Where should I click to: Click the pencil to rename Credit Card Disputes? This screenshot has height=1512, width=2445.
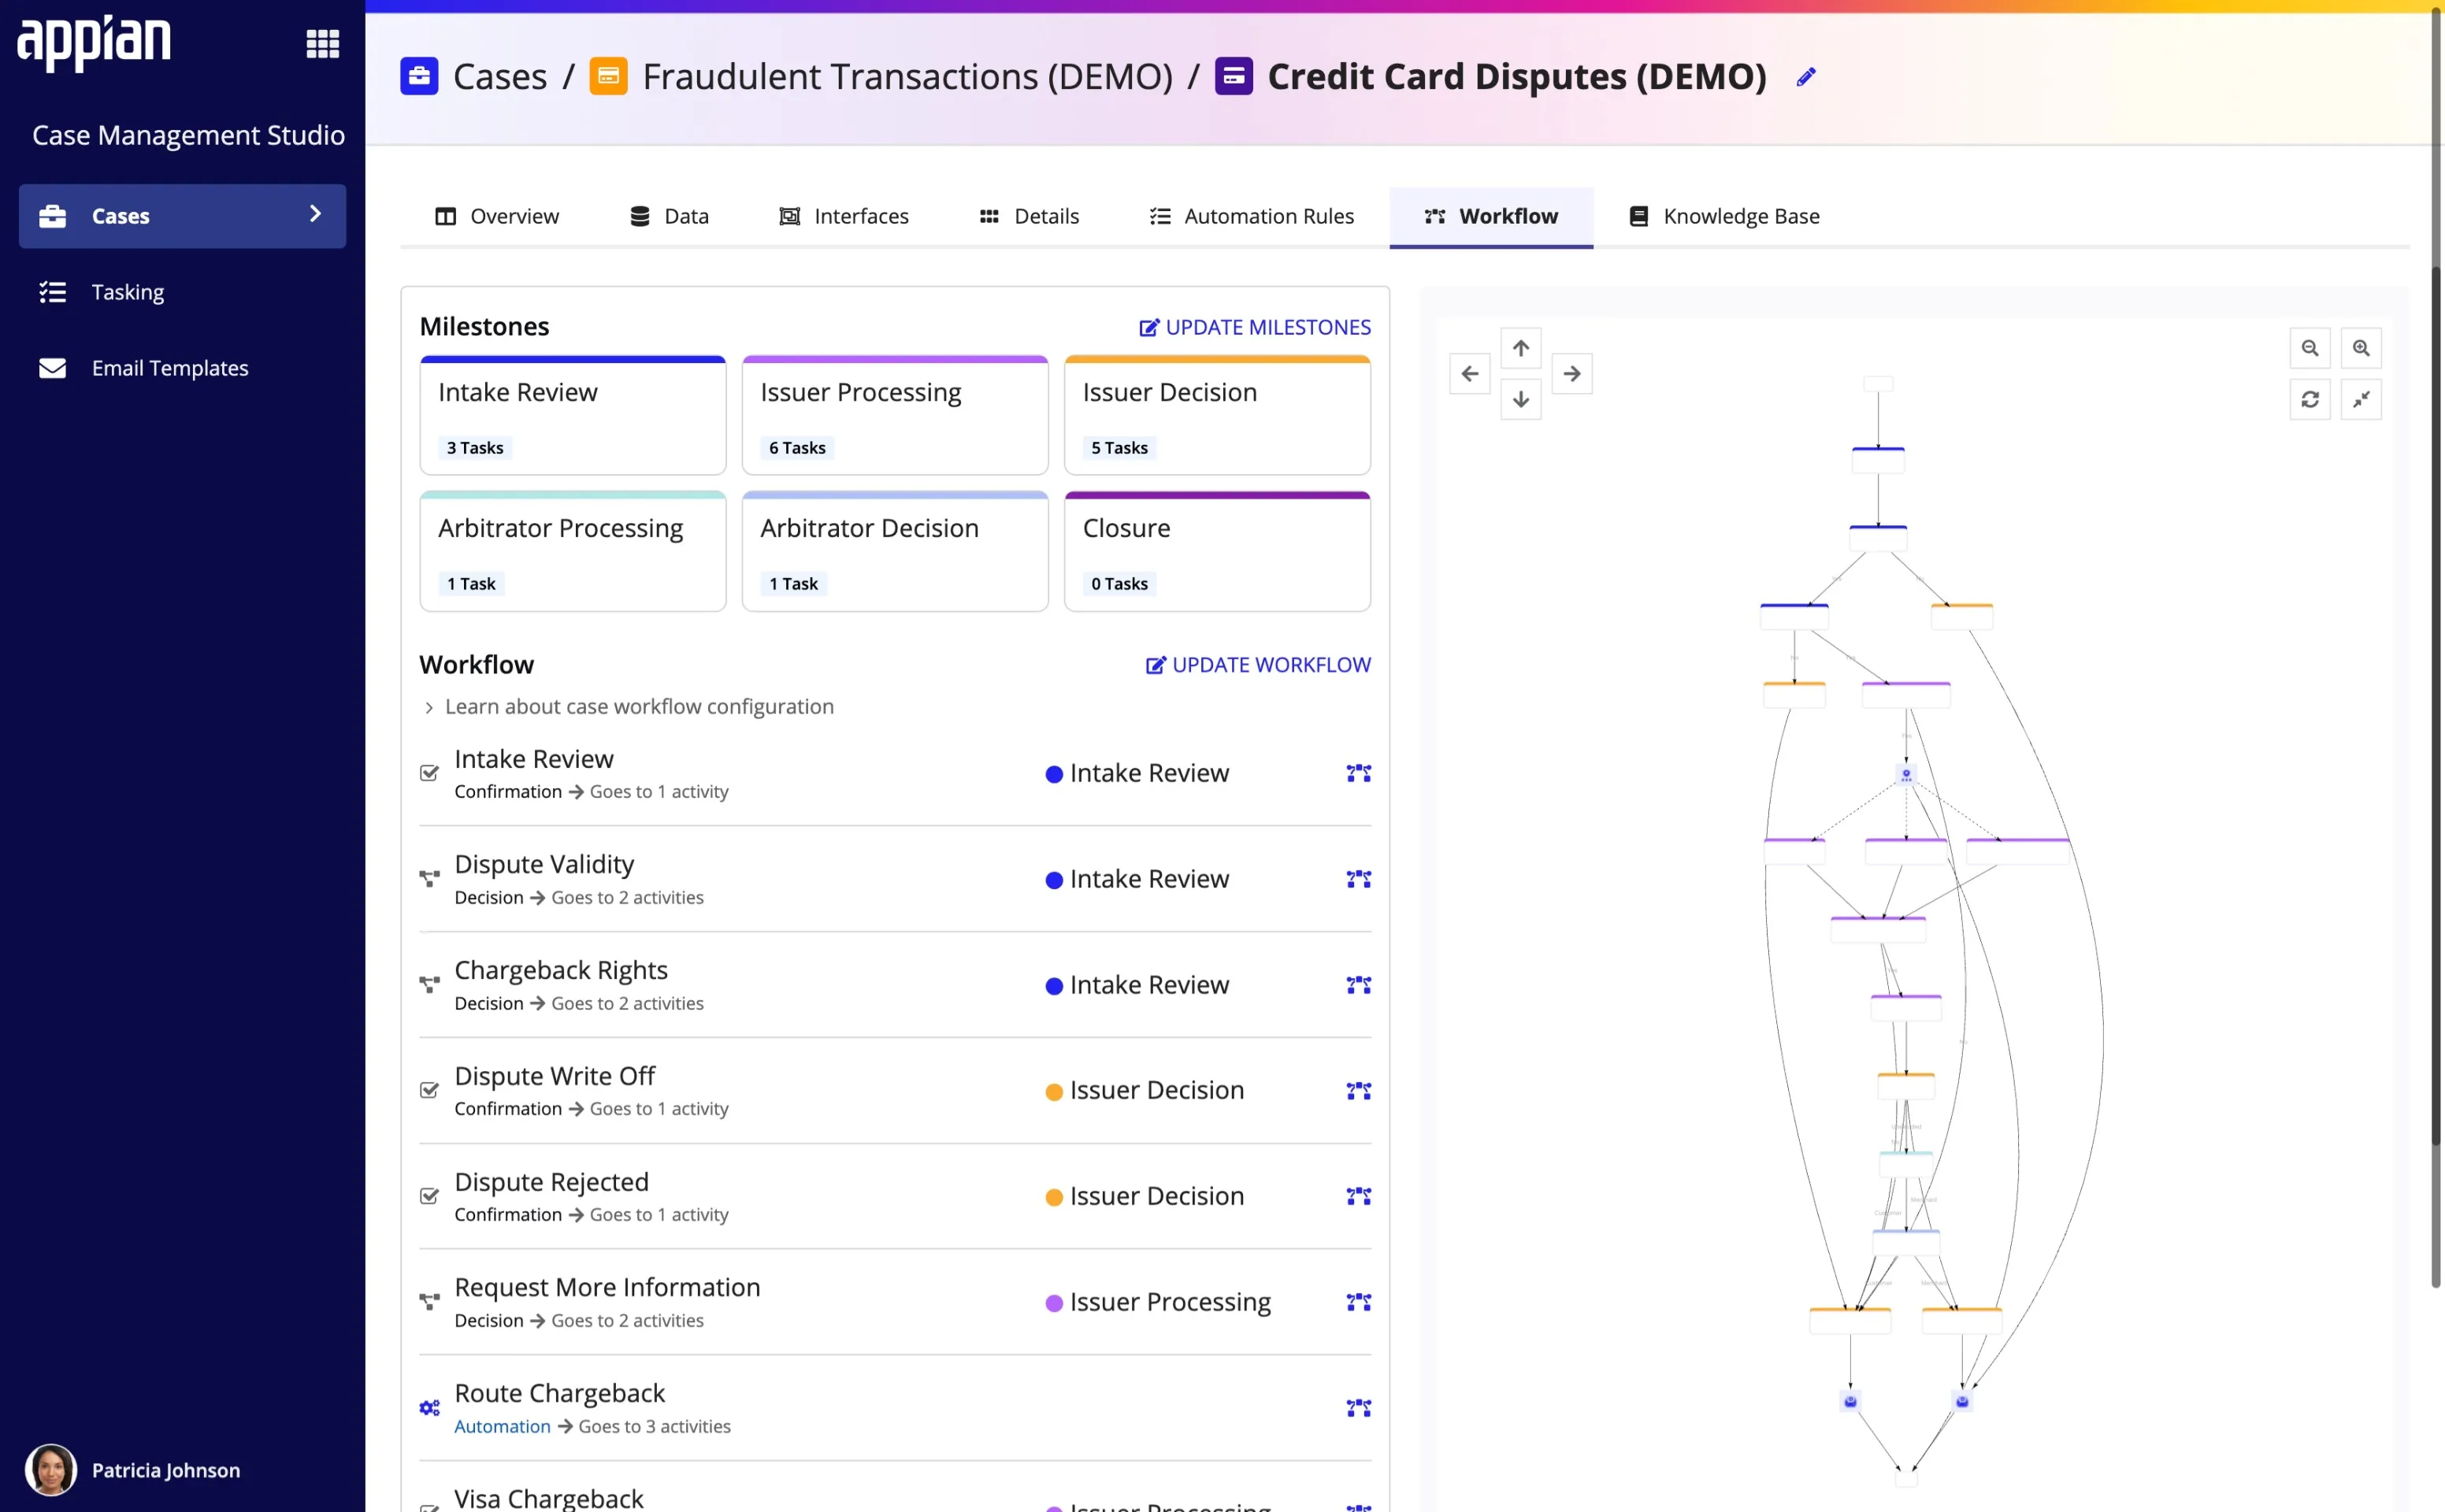point(1805,76)
